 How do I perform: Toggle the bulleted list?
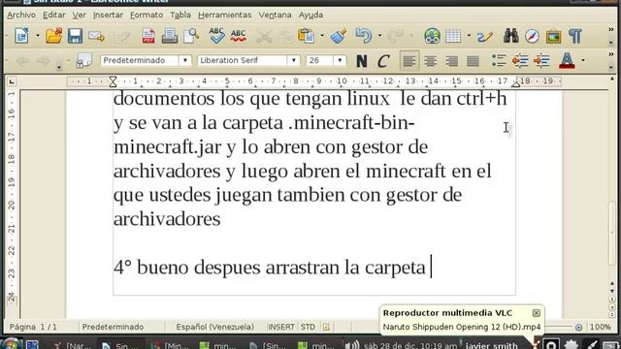(499, 60)
